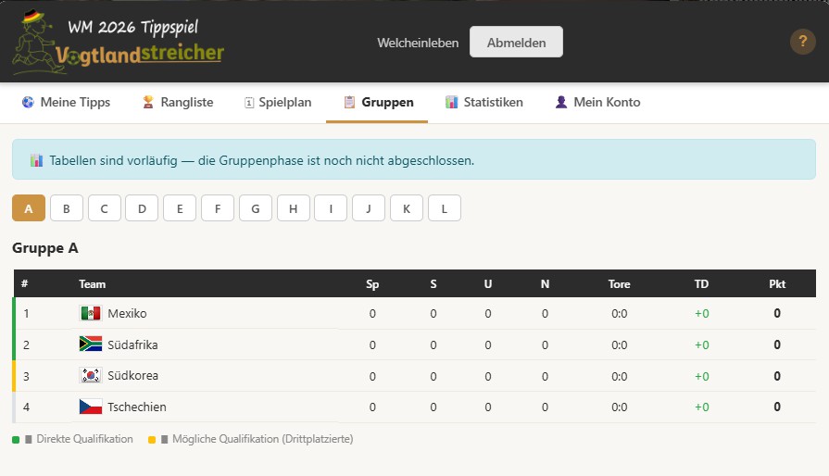This screenshot has width=829, height=476.
Task: Click the Südkorea team name
Action: coord(132,376)
